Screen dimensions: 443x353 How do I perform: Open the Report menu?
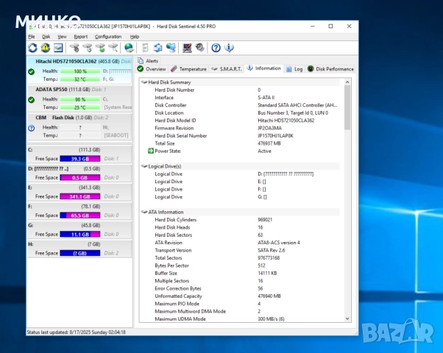(80, 36)
